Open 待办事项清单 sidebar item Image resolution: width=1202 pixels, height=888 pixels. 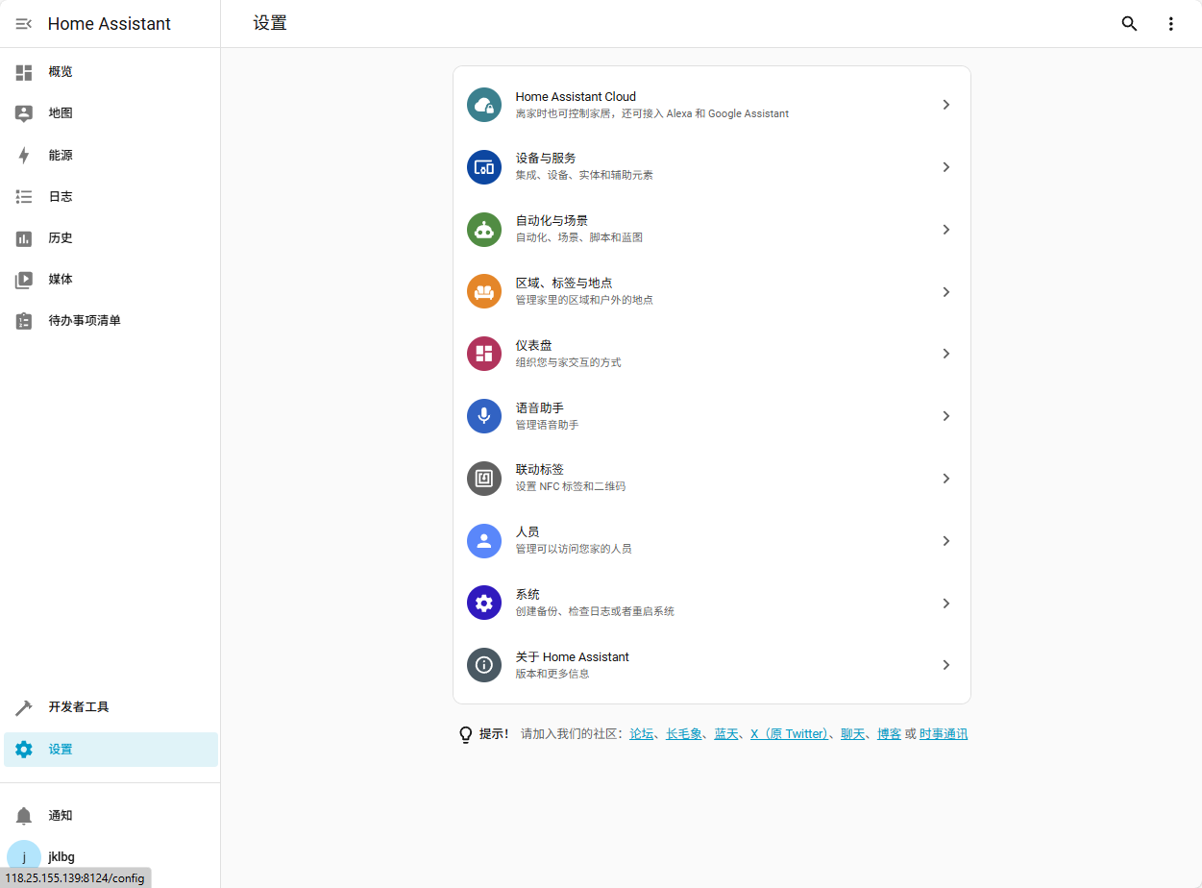[110, 321]
